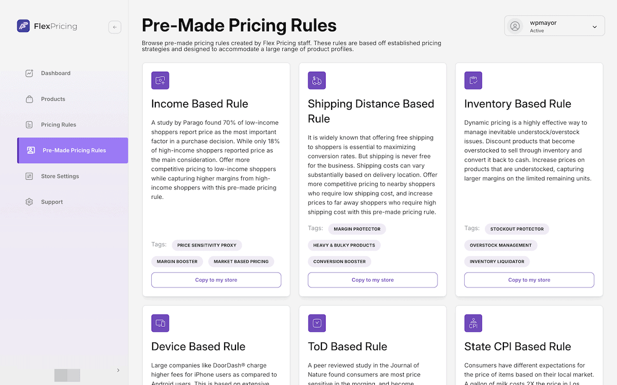Select Pre-Made Pricing Rules menu item

tap(72, 150)
